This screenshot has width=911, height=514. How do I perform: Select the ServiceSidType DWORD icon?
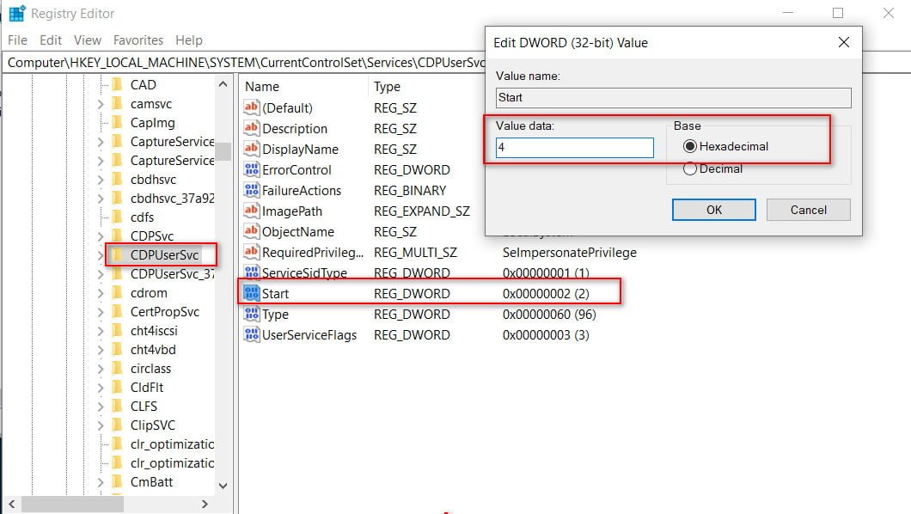(x=251, y=272)
